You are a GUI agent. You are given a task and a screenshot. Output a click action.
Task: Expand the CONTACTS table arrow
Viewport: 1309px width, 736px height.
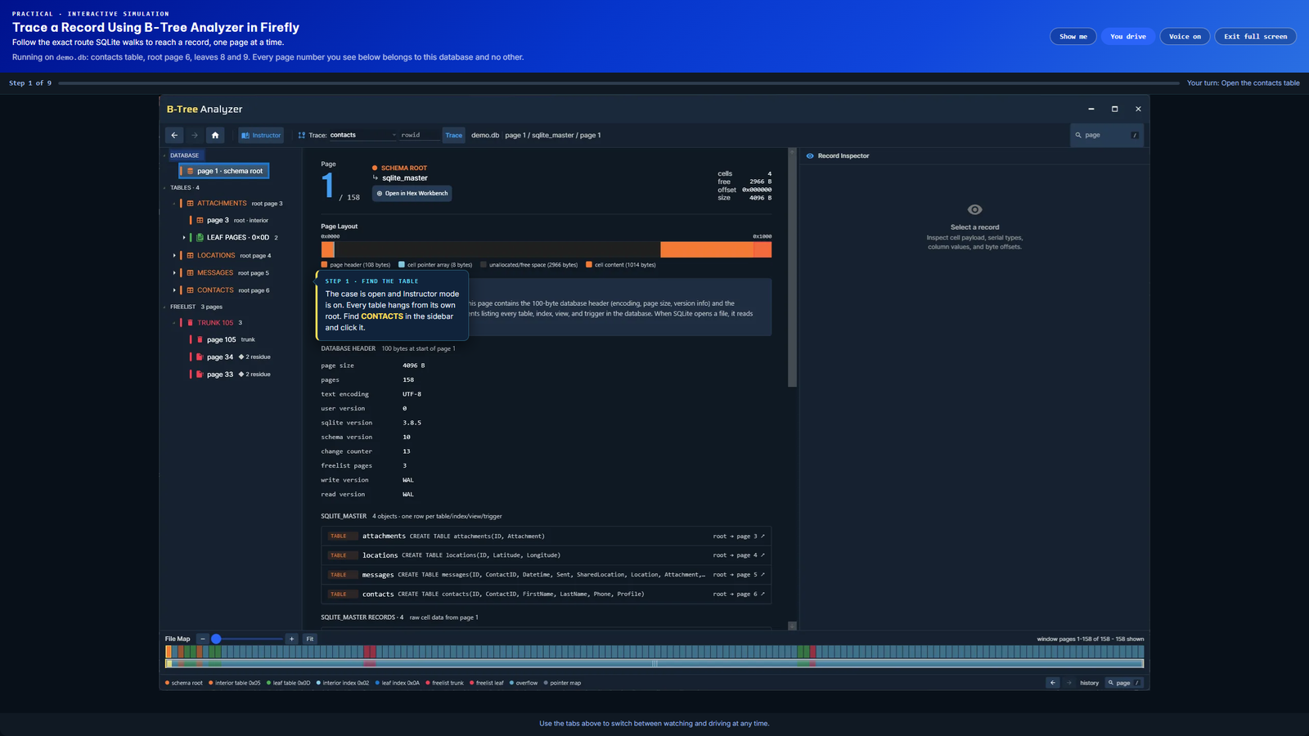[173, 290]
